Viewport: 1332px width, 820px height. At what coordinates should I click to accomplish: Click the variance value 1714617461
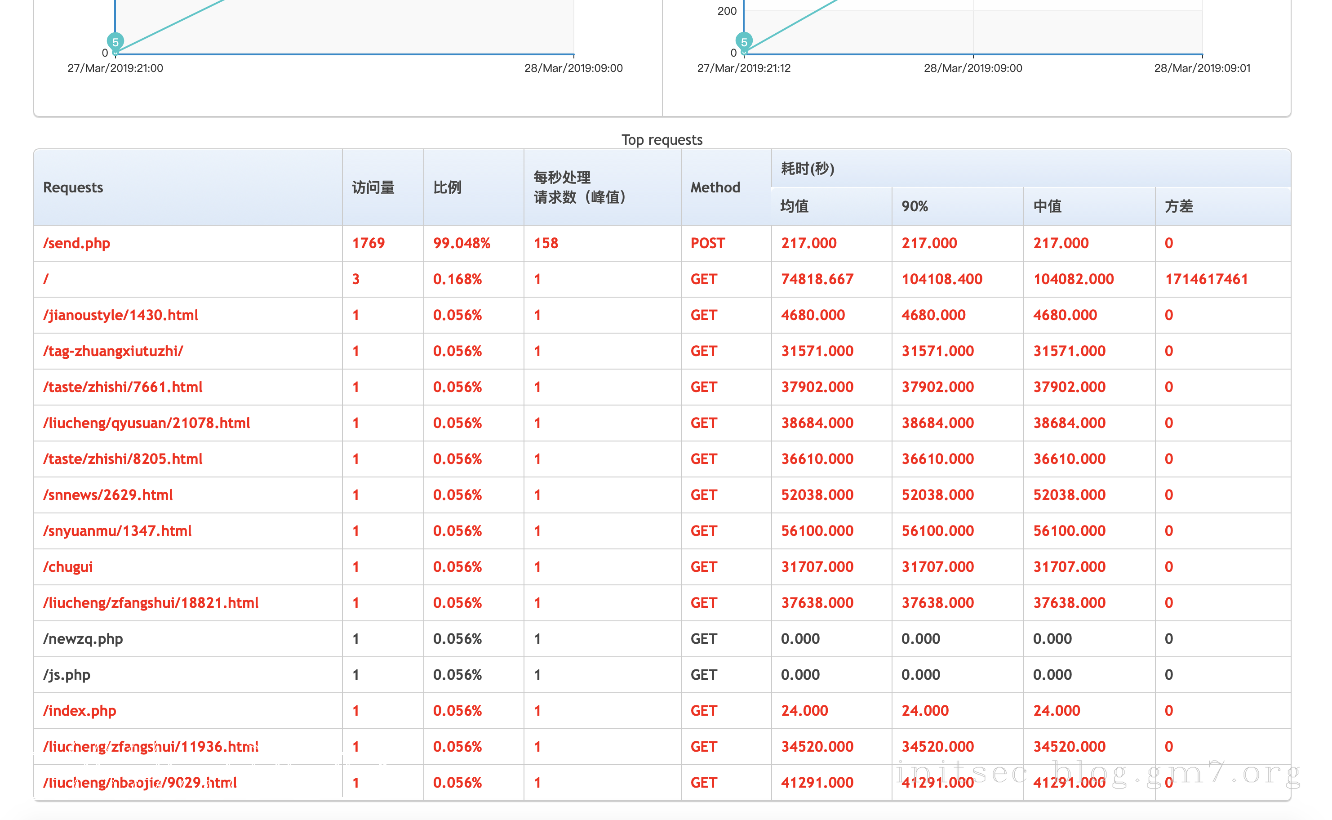(1206, 279)
